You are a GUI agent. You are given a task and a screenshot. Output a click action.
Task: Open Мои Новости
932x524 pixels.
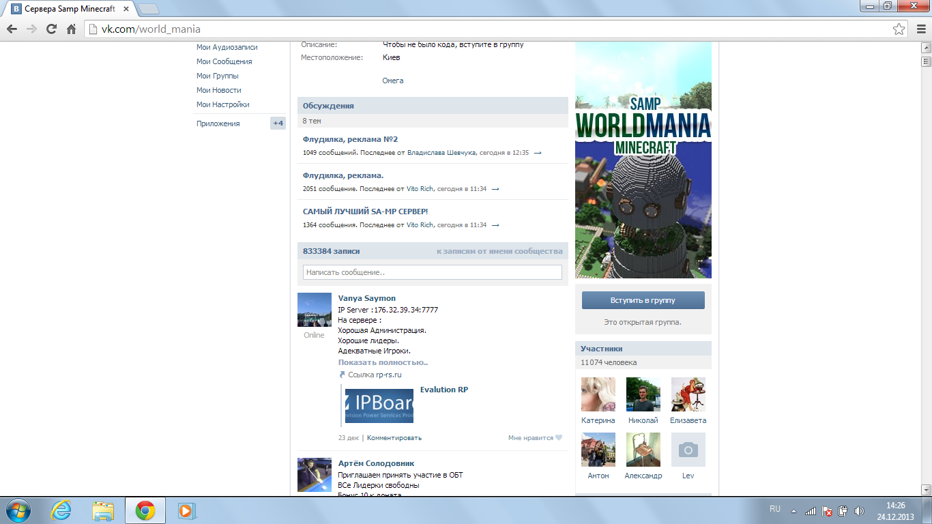[219, 90]
